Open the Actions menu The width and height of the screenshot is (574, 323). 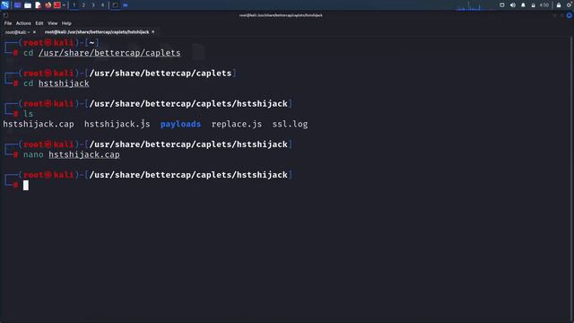pos(23,23)
